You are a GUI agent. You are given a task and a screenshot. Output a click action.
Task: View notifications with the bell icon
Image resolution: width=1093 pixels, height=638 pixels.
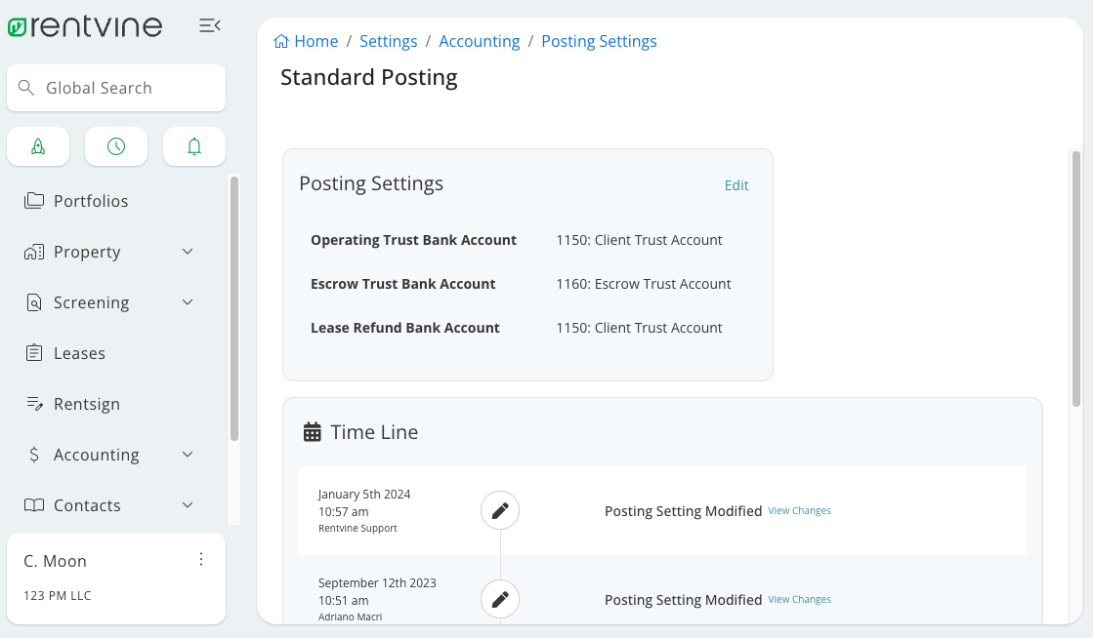(193, 145)
